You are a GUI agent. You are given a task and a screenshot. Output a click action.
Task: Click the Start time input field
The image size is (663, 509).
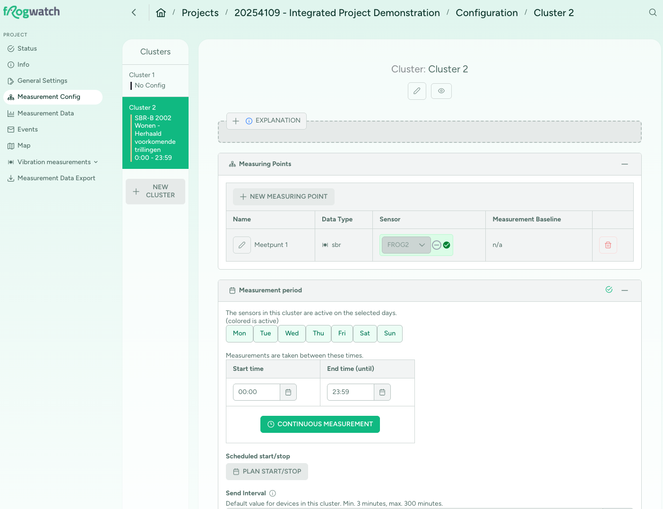point(257,392)
